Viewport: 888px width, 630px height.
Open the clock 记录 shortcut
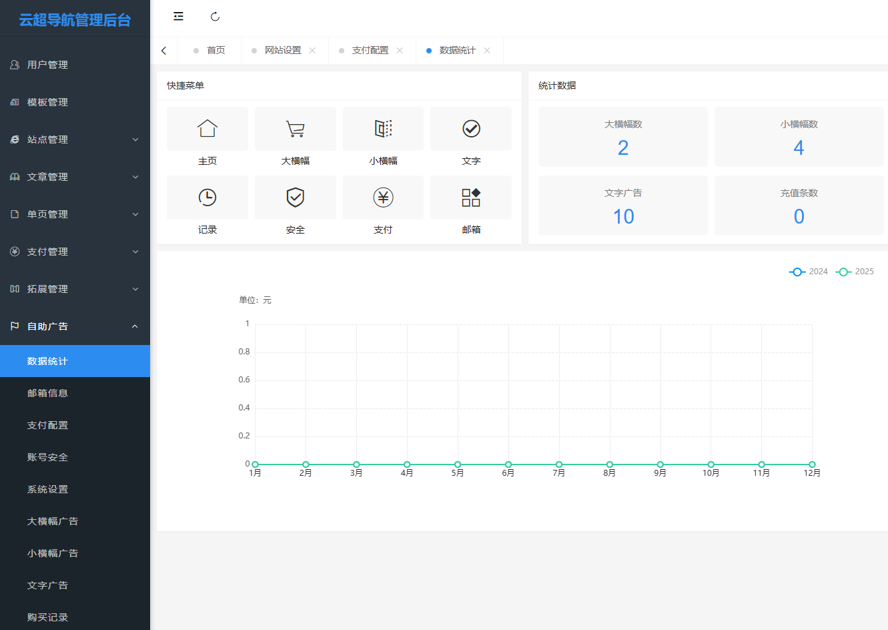pyautogui.click(x=207, y=198)
